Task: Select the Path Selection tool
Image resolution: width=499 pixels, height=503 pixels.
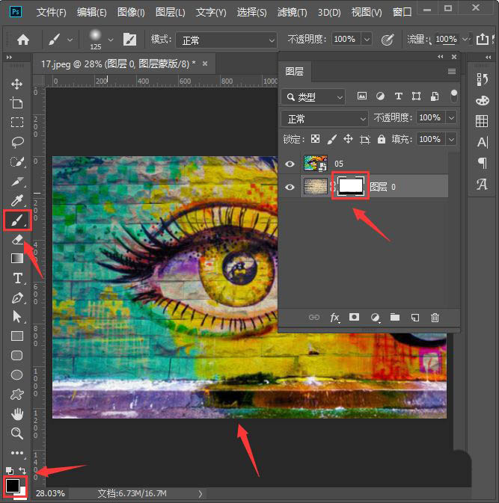Action: pos(17,317)
